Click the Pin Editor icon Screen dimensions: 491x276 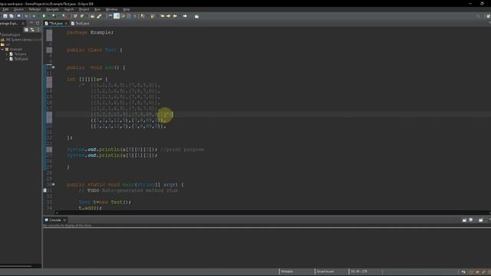tap(196, 16)
